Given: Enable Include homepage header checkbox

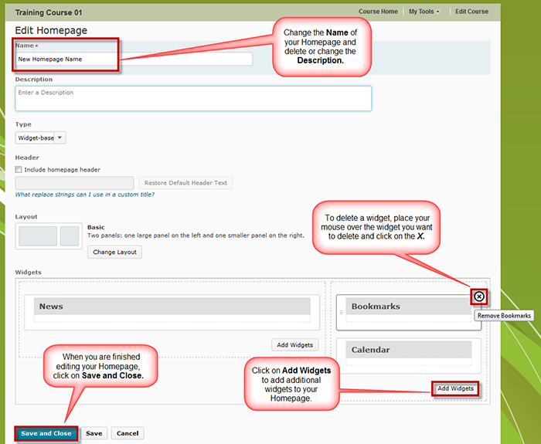Looking at the screenshot, I should click(x=19, y=170).
